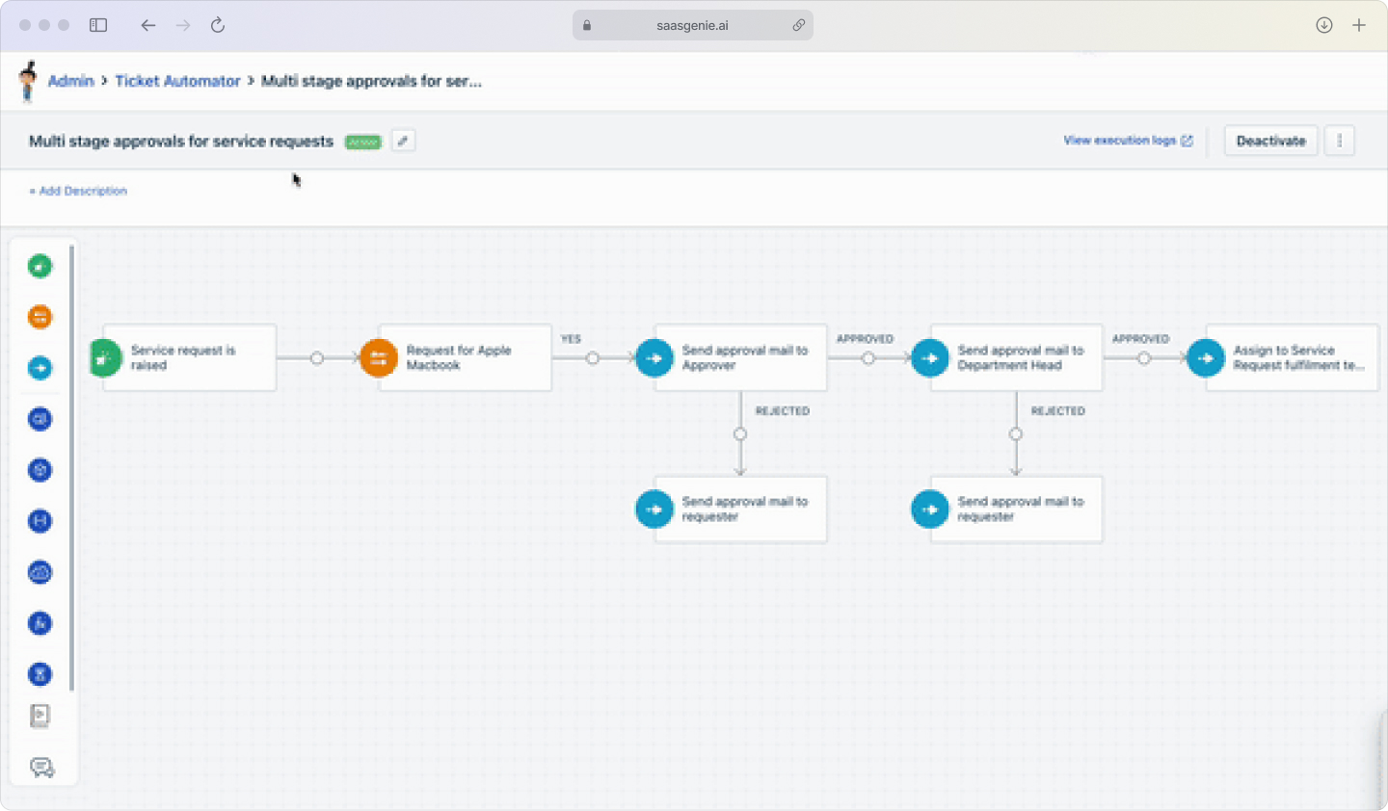Viewport: 1388px width, 811px height.
Task: Select the orange condition icon in the node palette
Action: (40, 316)
